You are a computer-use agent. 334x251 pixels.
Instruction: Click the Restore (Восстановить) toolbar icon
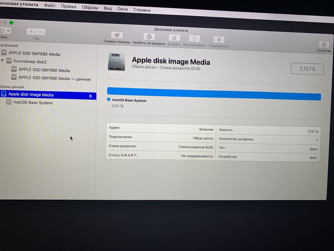click(194, 39)
